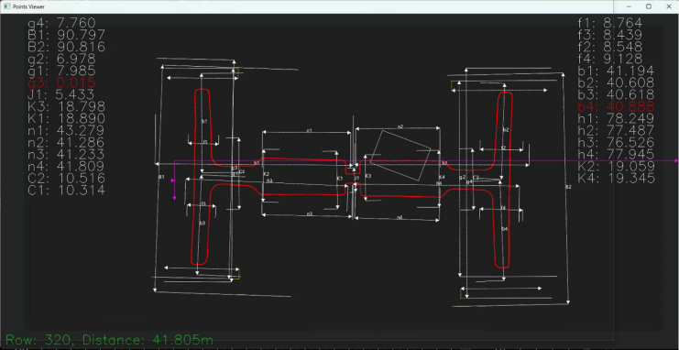Select the K4: 19.345 measurement

pyautogui.click(x=616, y=179)
